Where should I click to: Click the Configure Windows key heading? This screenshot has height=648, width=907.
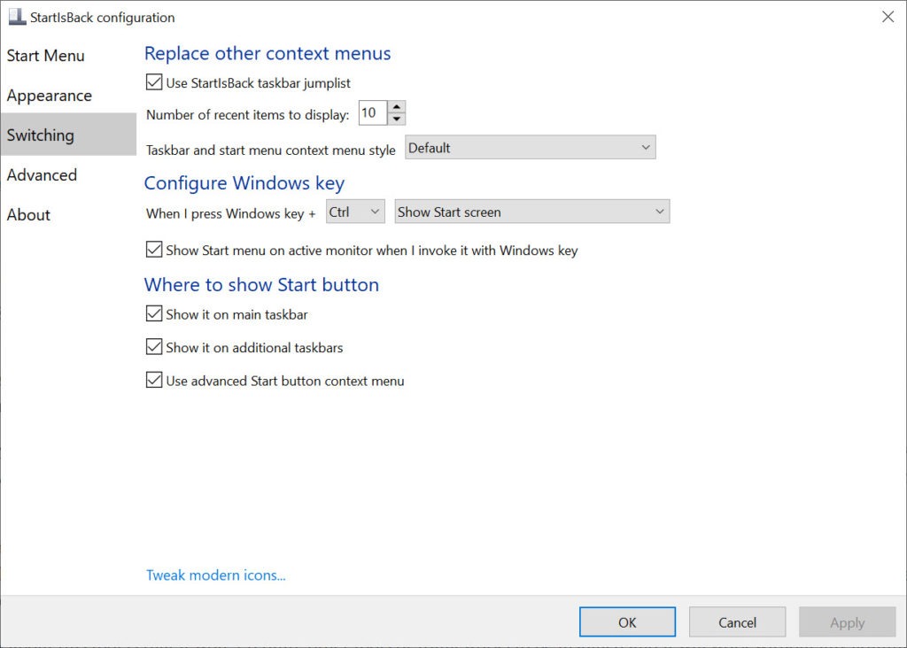click(x=244, y=183)
